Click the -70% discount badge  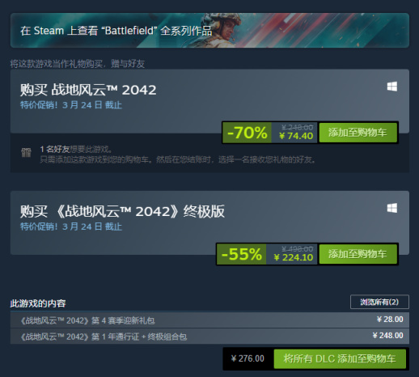click(247, 133)
